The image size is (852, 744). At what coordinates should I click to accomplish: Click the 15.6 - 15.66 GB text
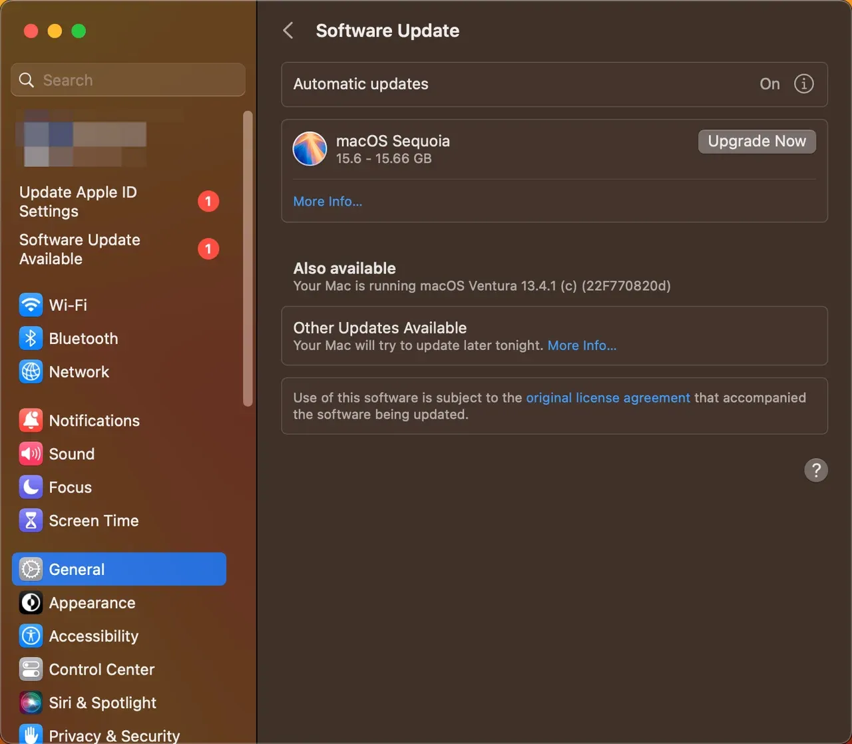[x=383, y=158]
